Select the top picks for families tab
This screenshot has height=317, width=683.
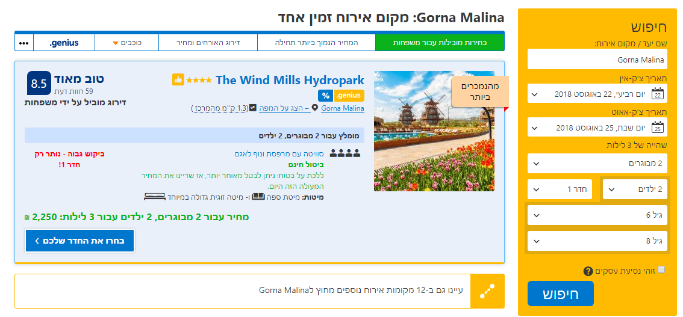(440, 43)
